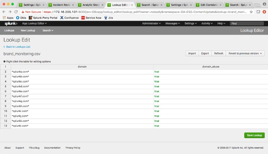The image size is (268, 154).
Task: Open the Privacy Policy link
Action: [73, 148]
